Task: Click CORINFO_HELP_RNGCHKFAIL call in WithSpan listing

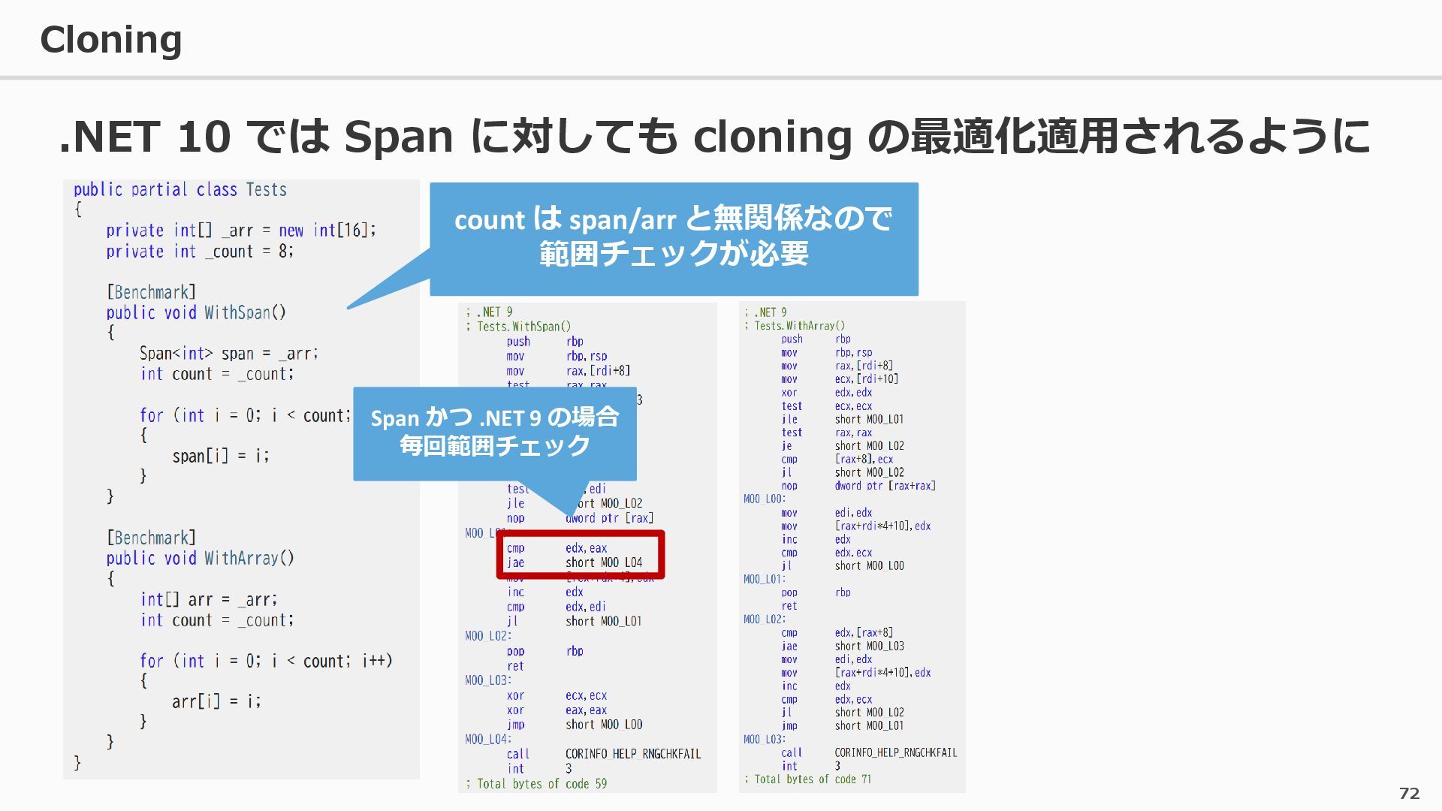Action: click(632, 754)
